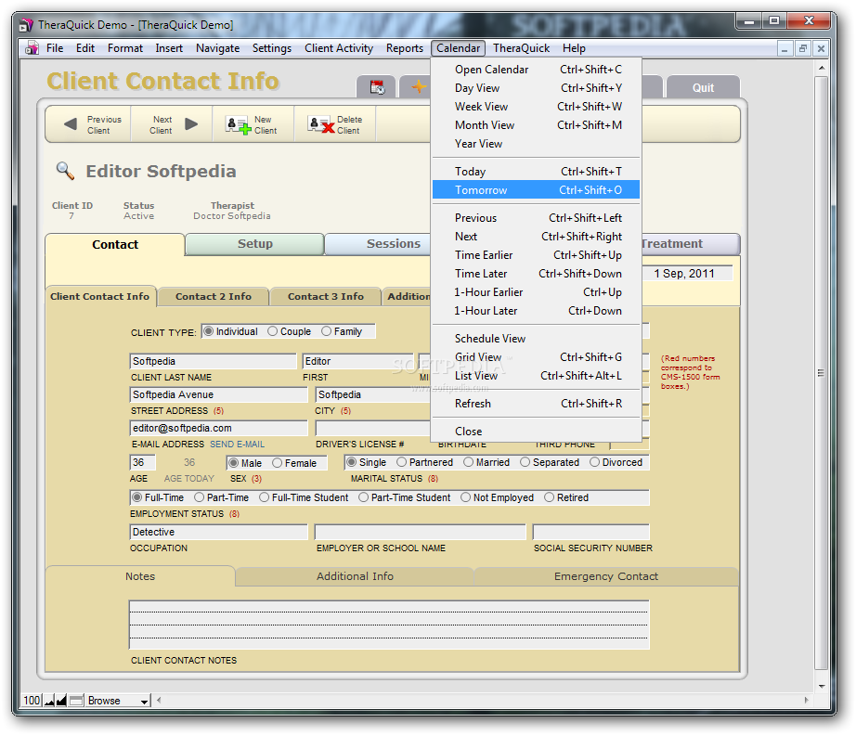The image size is (856, 735).
Task: Choose 1-Hour Later menu item
Action: coord(536,311)
